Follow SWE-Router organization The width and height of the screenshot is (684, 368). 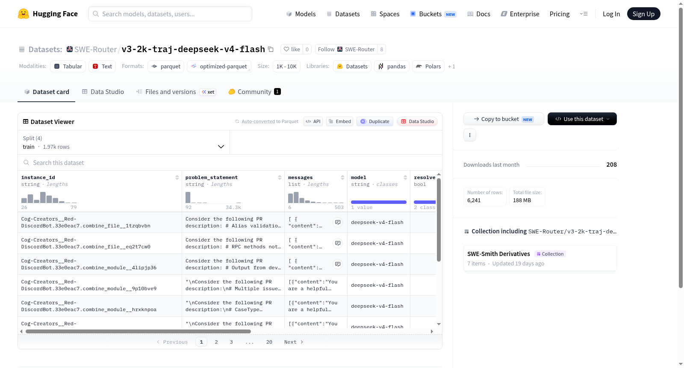(346, 49)
